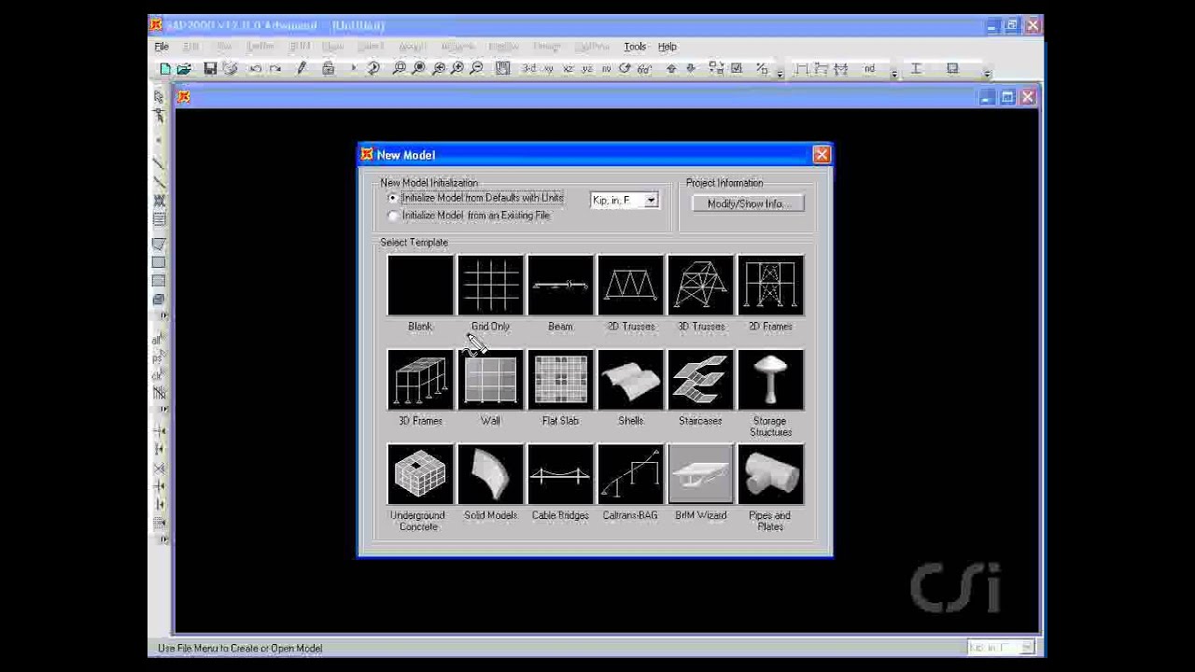
Task: Set the xz plane view
Action: pyautogui.click(x=568, y=69)
